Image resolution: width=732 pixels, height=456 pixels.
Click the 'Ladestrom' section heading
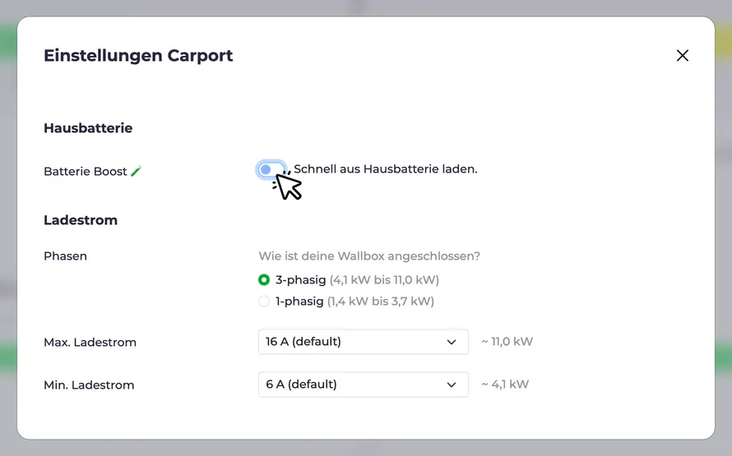pyautogui.click(x=81, y=220)
